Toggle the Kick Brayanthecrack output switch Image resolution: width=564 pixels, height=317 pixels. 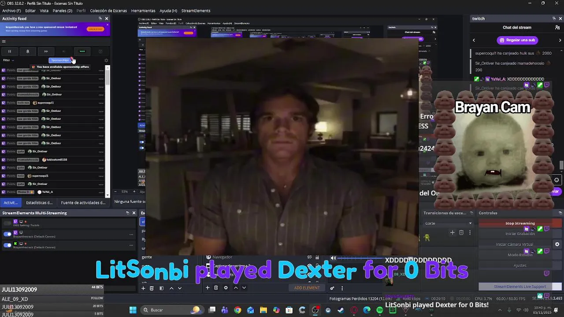7,245
